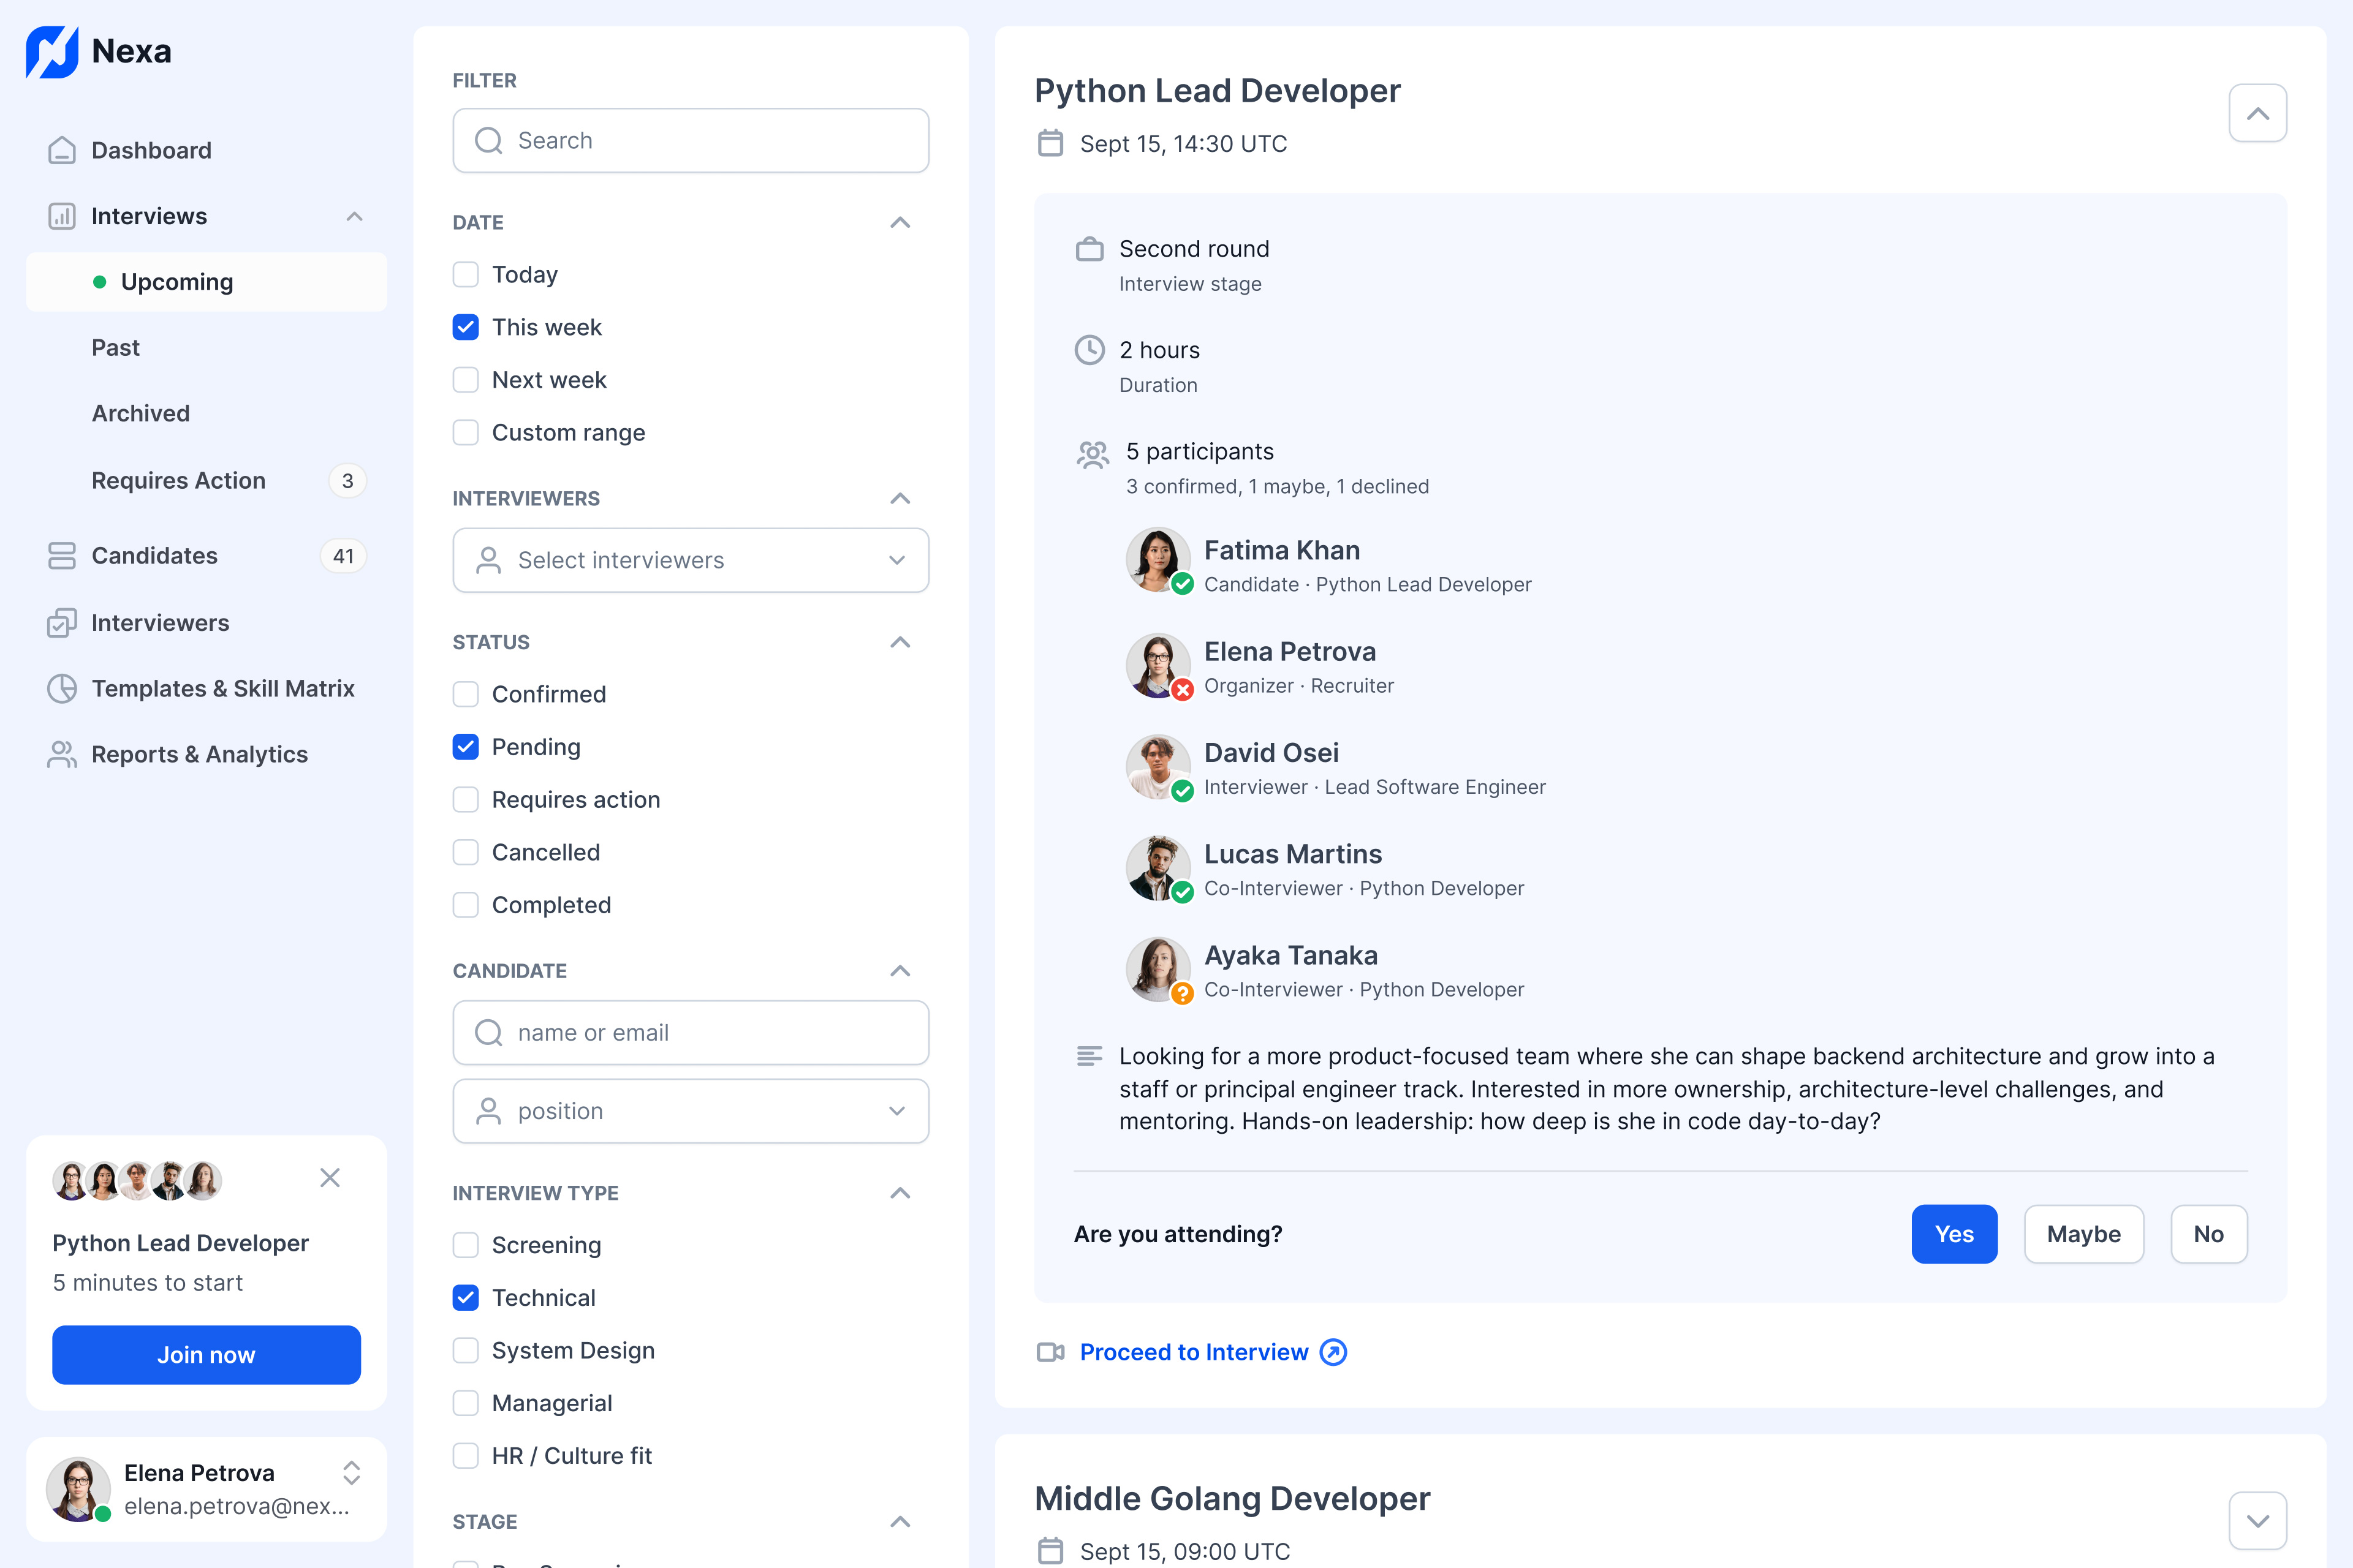Image resolution: width=2353 pixels, height=1568 pixels.
Task: Click the clock icon next to 2 hours
Action: (1089, 350)
